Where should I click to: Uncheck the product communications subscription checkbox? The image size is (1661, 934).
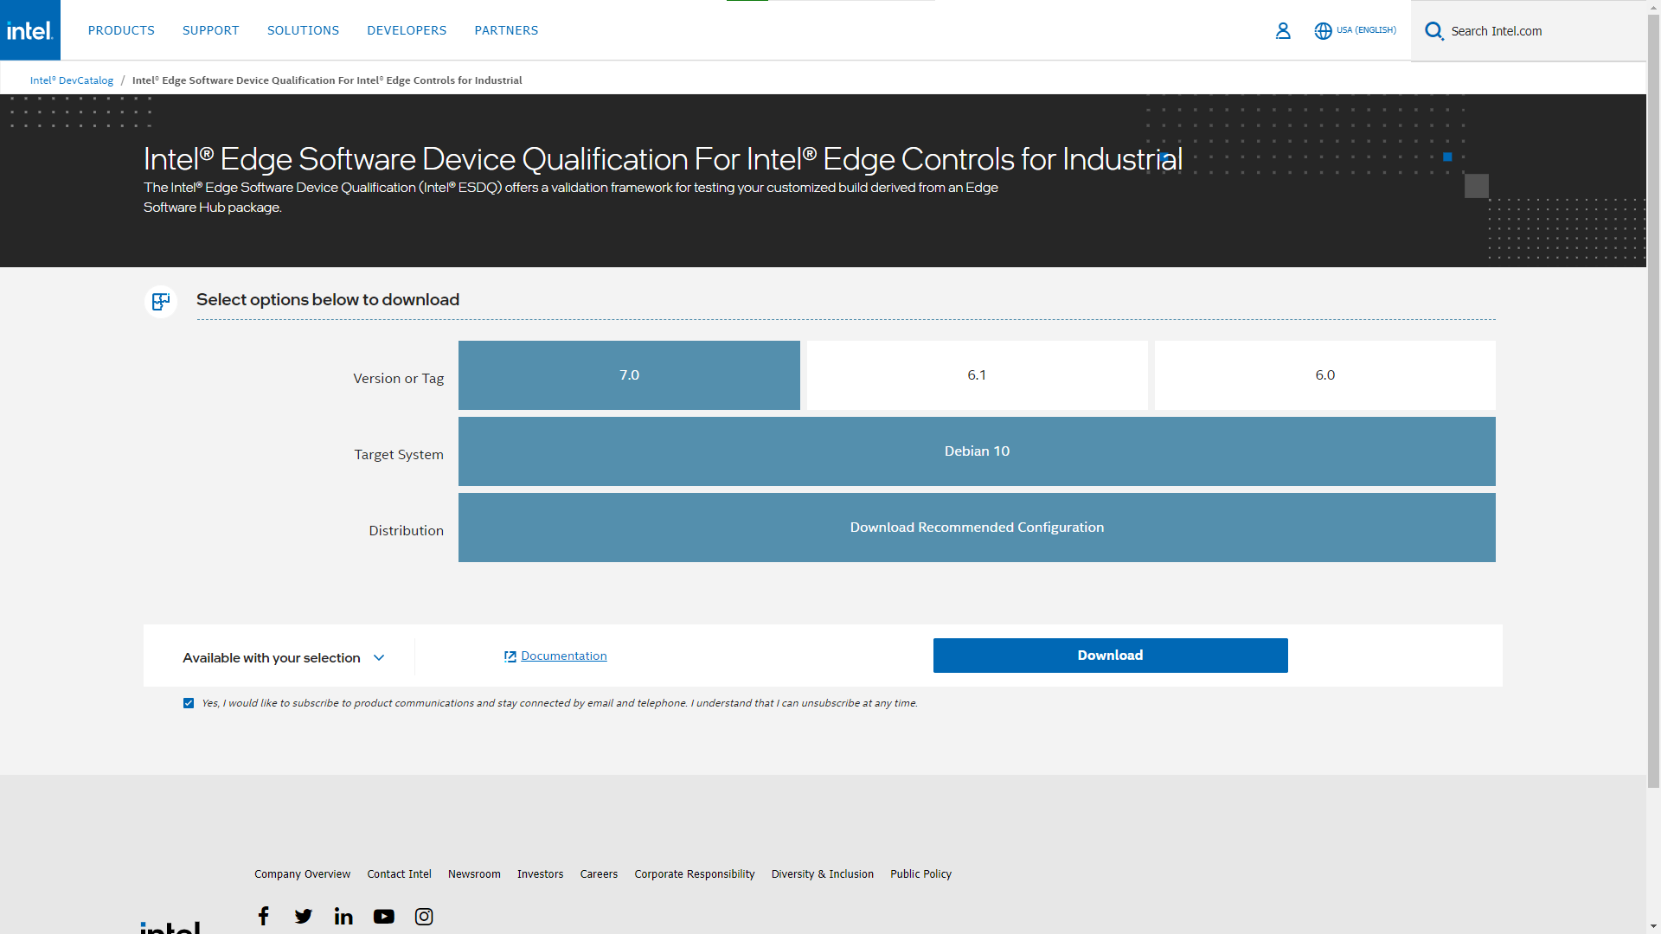(x=189, y=703)
